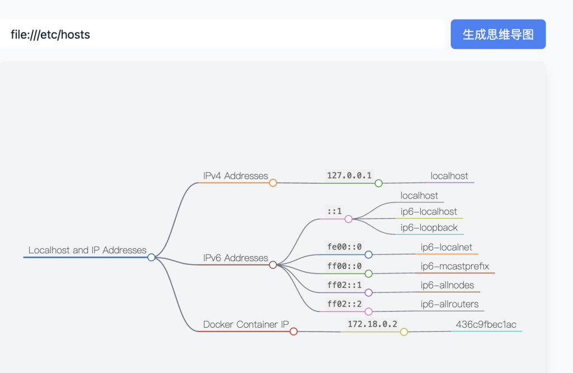Select the ip6-mcastprefix leaf node

pyautogui.click(x=455, y=266)
